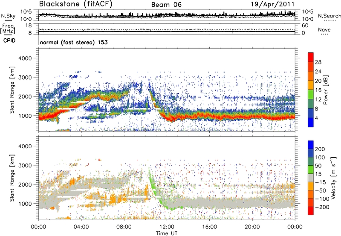The height and width of the screenshot is (236, 341).
Task: Click the red bottom of velocity colorbar
Action: [311, 211]
